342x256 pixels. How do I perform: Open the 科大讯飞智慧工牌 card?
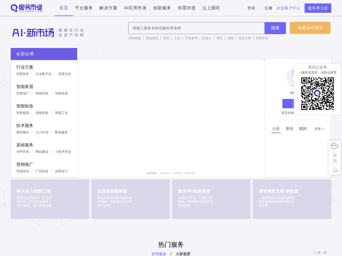point(50,199)
